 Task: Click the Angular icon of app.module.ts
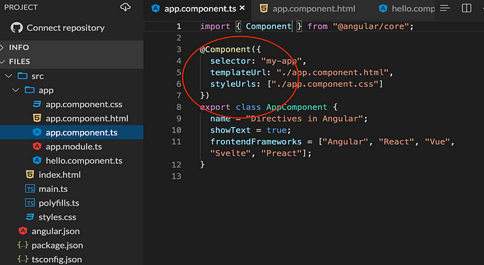point(37,146)
